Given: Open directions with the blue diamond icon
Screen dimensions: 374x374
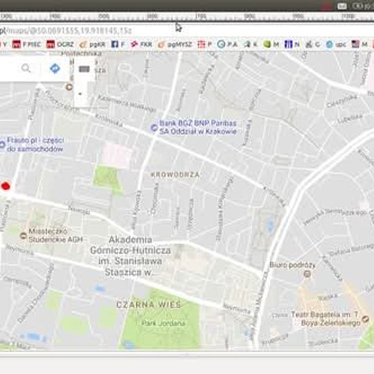Looking at the screenshot, I should pyautogui.click(x=55, y=69).
